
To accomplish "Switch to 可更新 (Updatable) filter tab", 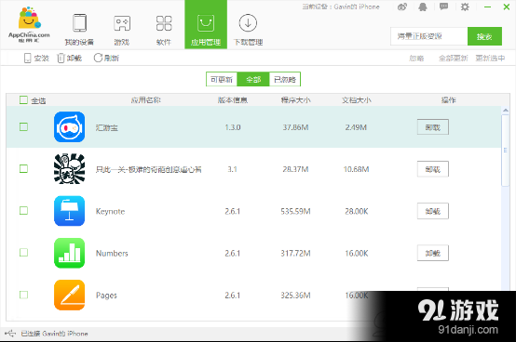I will click(222, 79).
